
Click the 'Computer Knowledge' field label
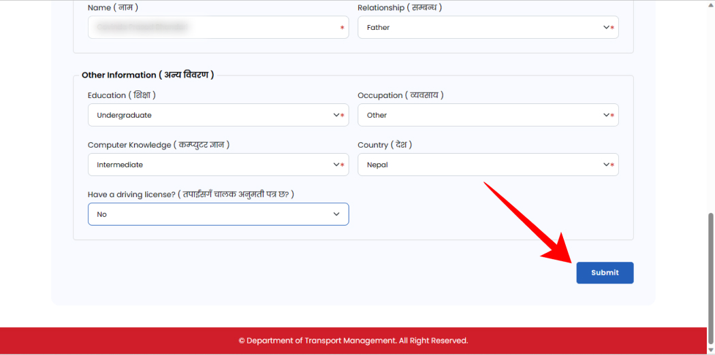click(158, 145)
